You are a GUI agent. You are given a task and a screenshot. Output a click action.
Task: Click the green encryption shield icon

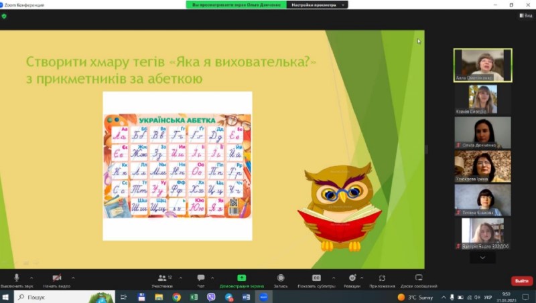point(4,16)
